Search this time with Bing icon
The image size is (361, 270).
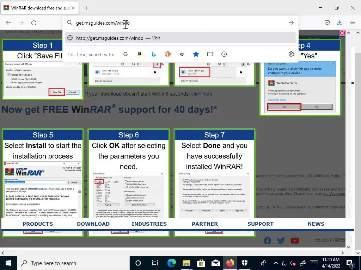pyautogui.click(x=154, y=54)
